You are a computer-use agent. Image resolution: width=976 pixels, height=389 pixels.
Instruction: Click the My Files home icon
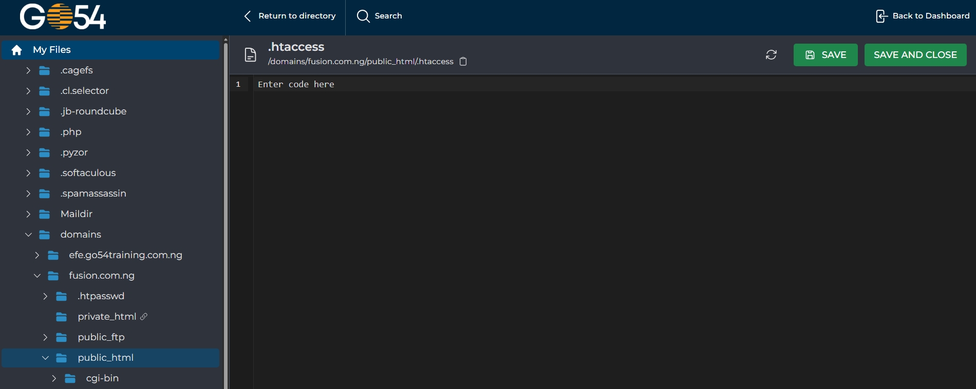pyautogui.click(x=17, y=50)
